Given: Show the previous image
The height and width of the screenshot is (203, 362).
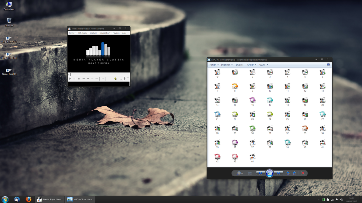Looking at the screenshot, I should click(x=260, y=173).
